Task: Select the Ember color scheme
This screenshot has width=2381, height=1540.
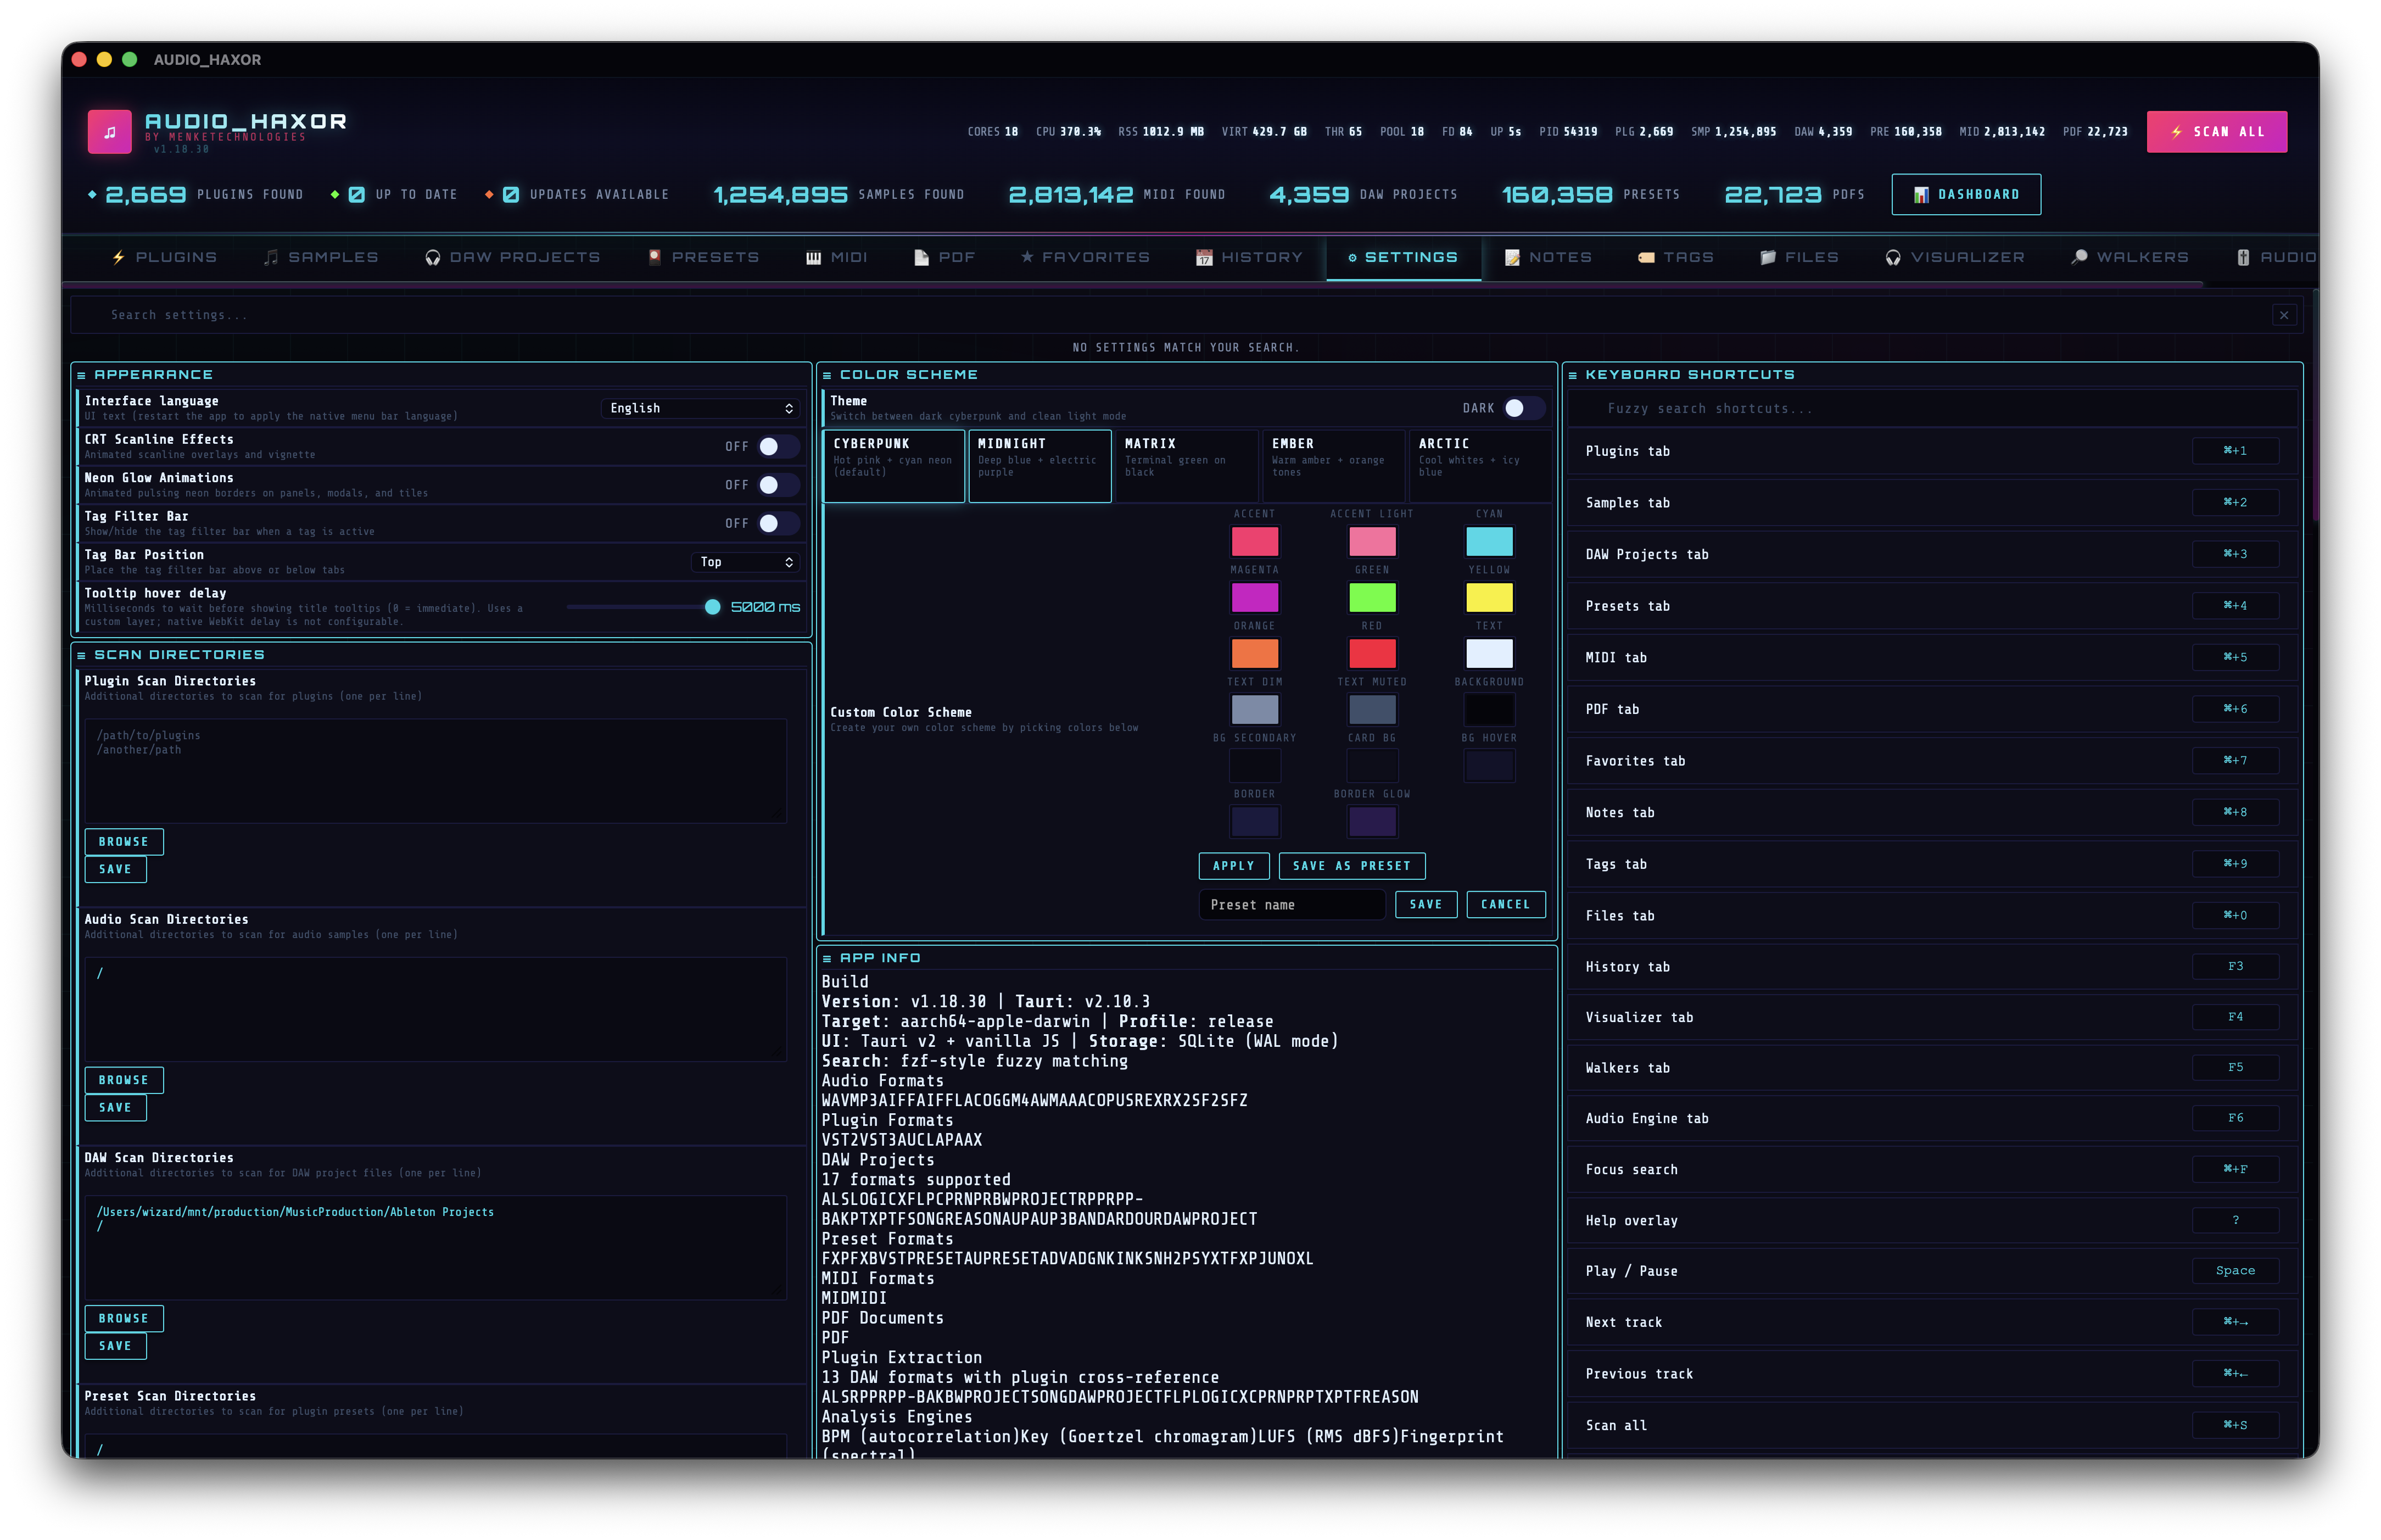Action: coord(1333,466)
